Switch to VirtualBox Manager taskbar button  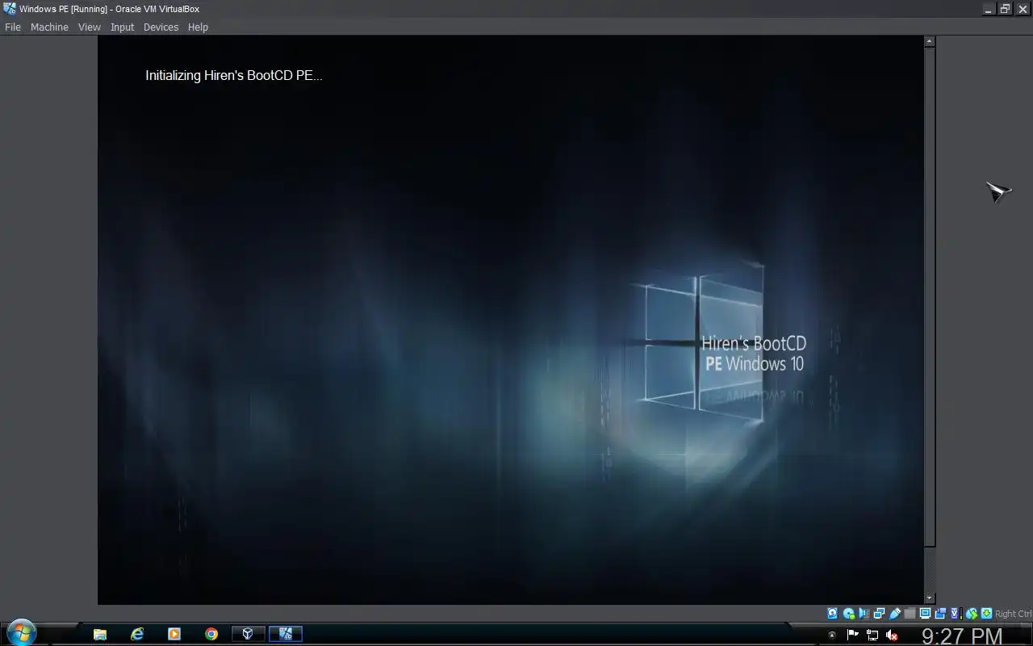pos(248,634)
